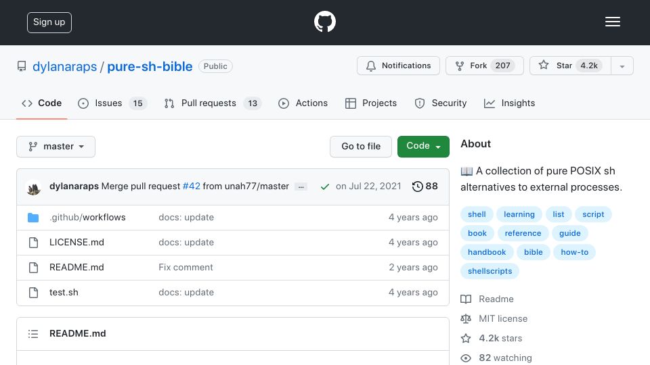Select the list topic tag

559,214
